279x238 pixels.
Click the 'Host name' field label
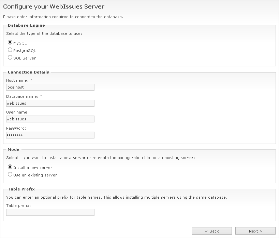pos(16,80)
